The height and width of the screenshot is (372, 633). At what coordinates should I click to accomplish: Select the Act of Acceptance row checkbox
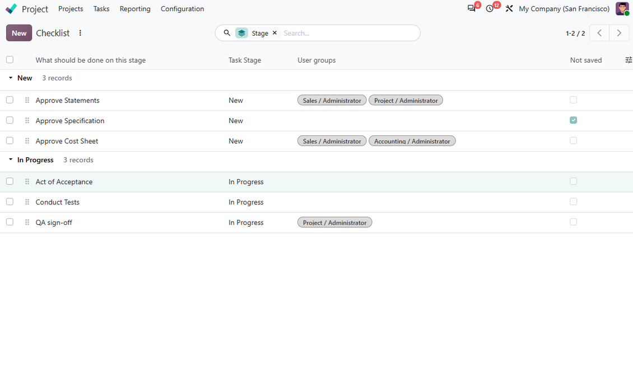tap(10, 181)
